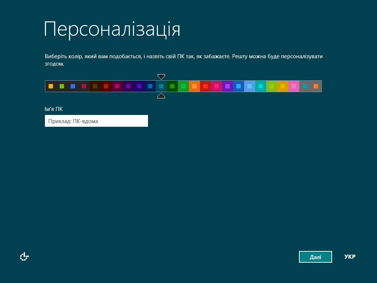
Task: Pick the lime green swatch on dark gray
Action: [x=62, y=86]
